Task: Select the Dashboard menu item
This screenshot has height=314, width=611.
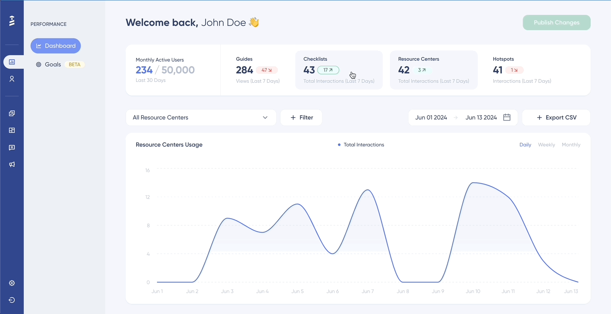Action: [x=56, y=46]
